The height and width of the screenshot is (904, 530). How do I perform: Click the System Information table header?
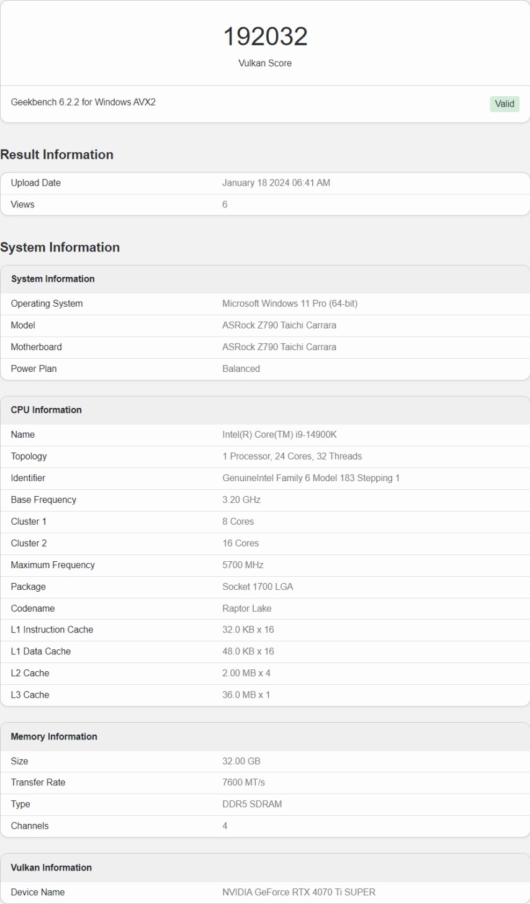pos(53,279)
